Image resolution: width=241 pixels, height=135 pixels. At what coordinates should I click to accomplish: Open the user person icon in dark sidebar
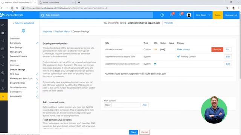point(3,88)
